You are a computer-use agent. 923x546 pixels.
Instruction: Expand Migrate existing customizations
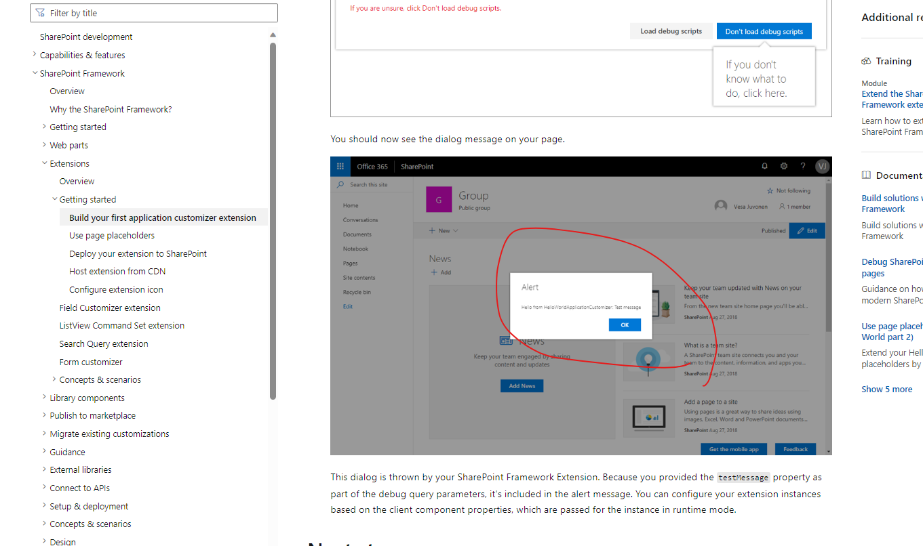[45, 434]
